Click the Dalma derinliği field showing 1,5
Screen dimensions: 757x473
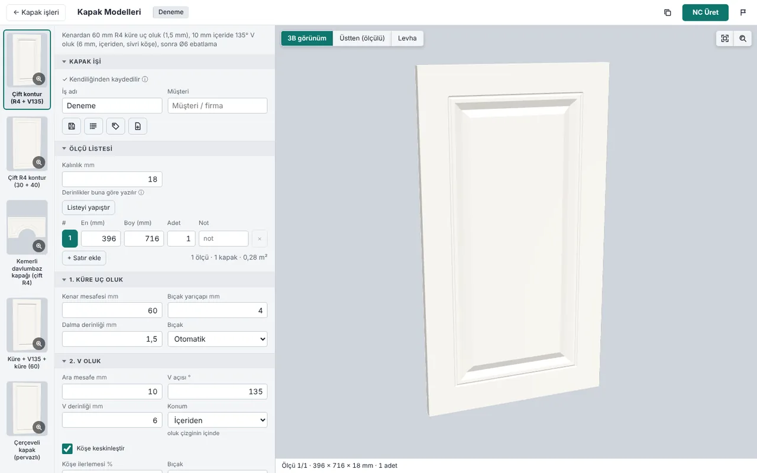click(x=112, y=339)
